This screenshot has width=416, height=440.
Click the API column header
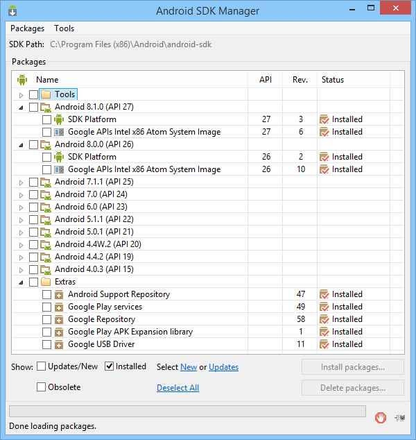[266, 80]
